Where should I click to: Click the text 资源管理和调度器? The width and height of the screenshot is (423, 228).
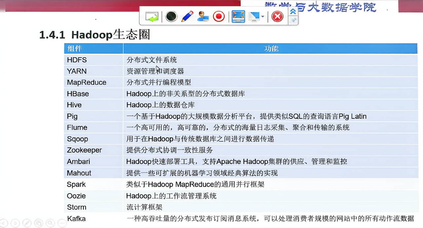[155, 71]
